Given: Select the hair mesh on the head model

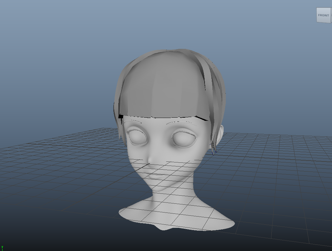Looking at the screenshot, I should pyautogui.click(x=169, y=91).
